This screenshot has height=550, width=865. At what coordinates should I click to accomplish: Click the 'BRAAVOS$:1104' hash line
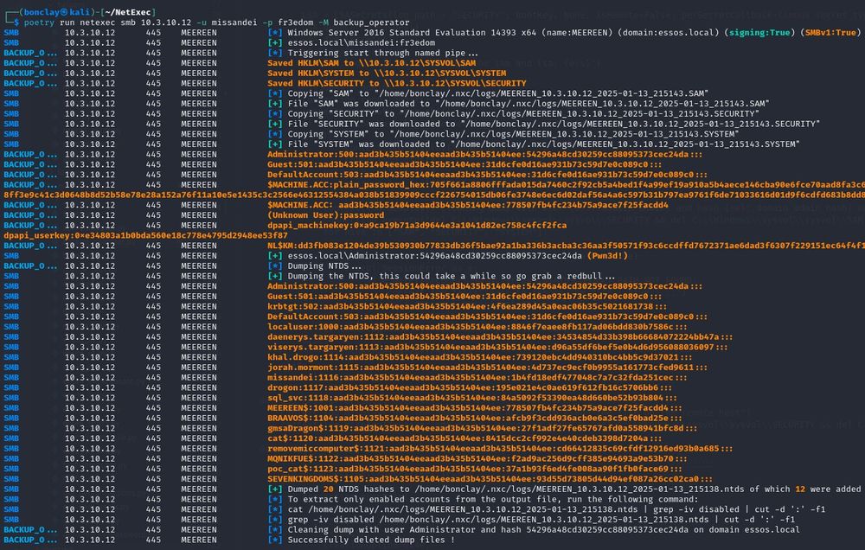[x=474, y=419]
